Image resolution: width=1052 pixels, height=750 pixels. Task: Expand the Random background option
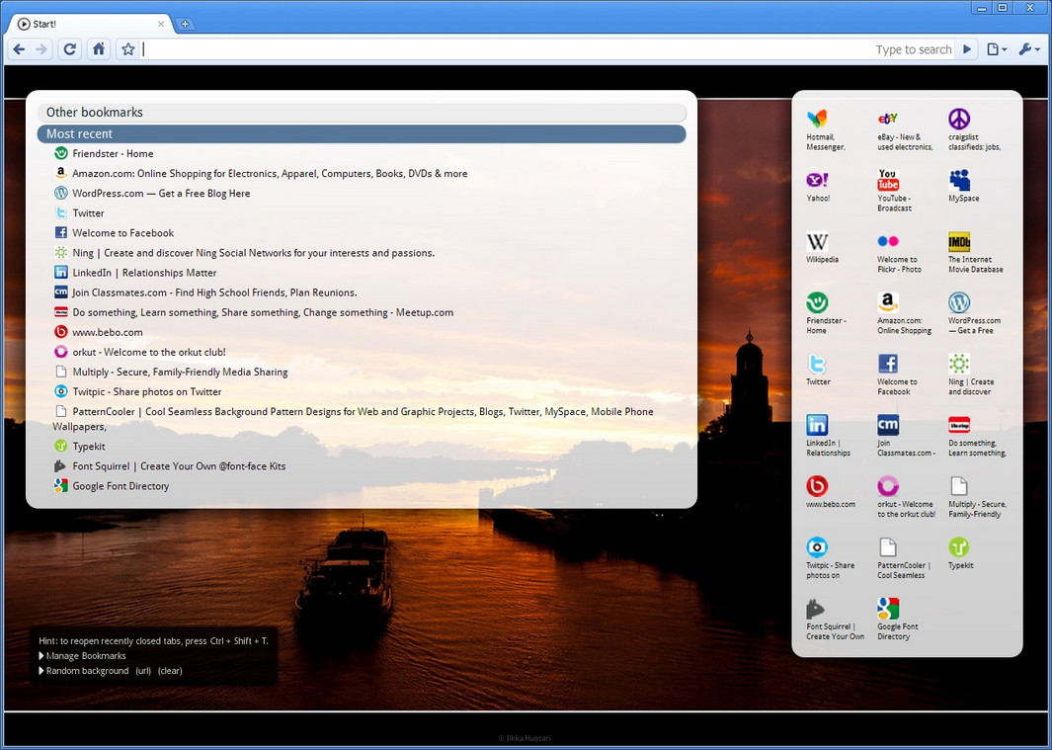(x=87, y=671)
